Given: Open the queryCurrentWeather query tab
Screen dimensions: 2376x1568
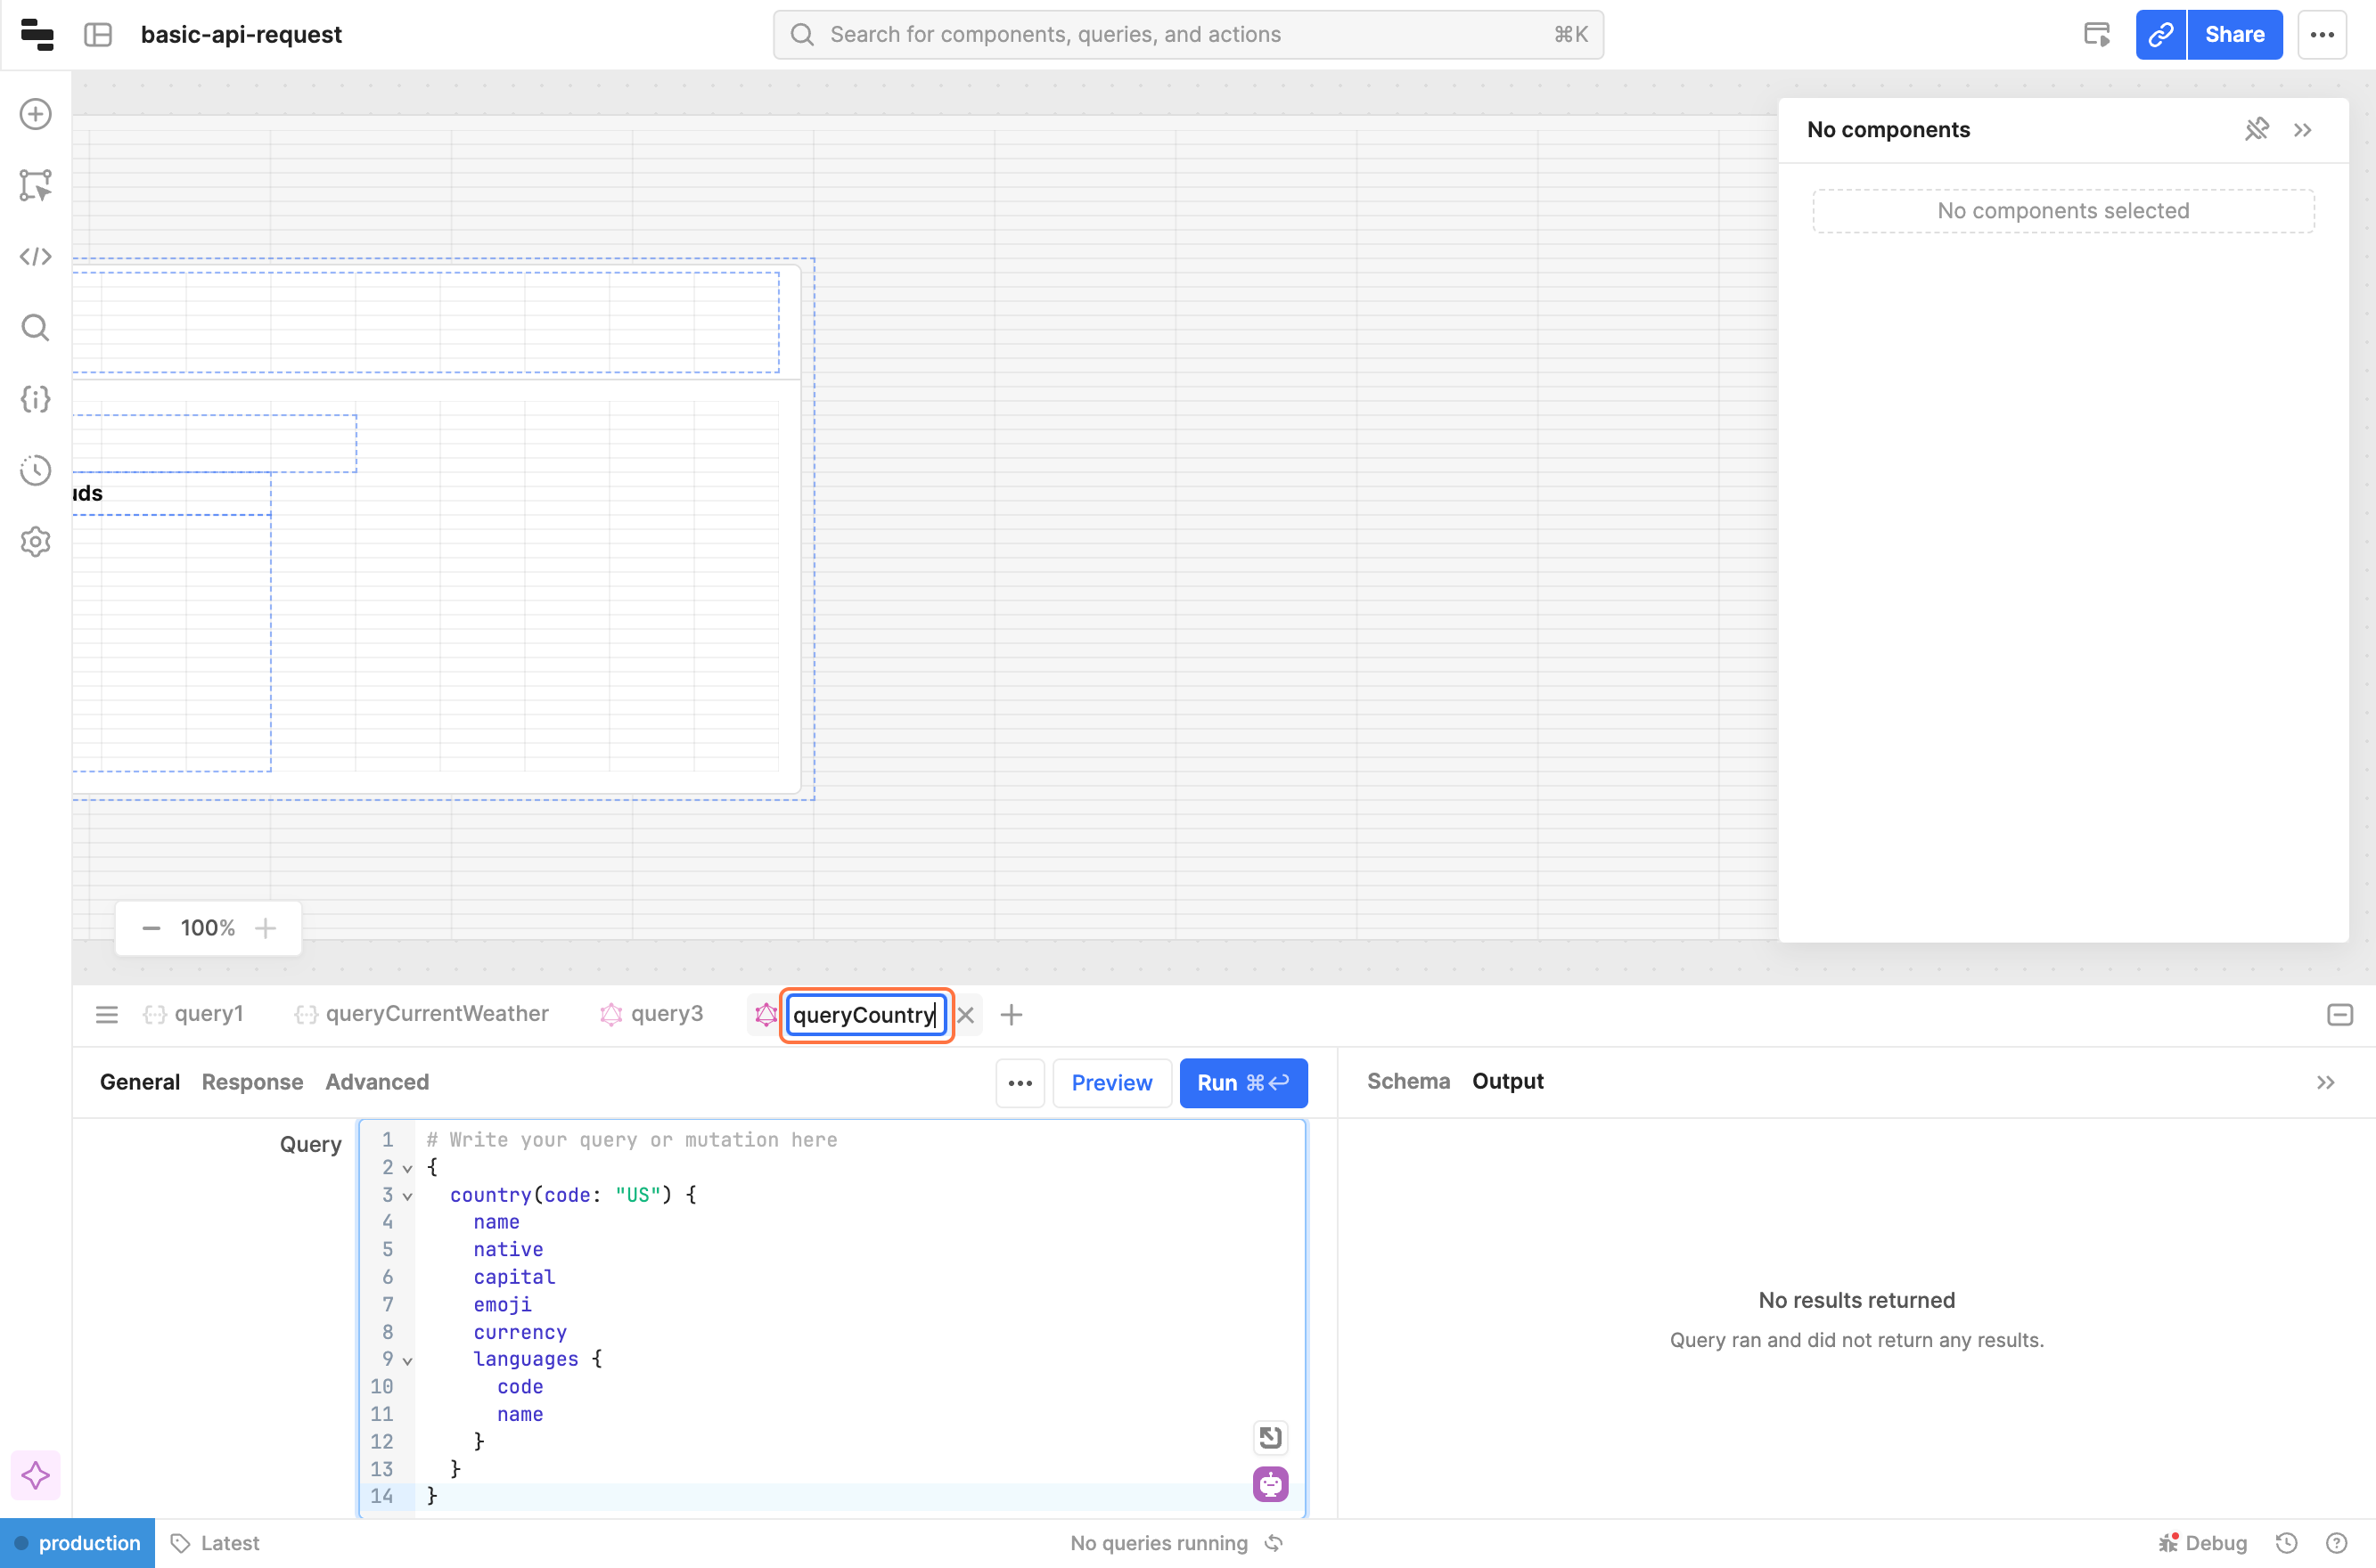Looking at the screenshot, I should [x=436, y=1014].
